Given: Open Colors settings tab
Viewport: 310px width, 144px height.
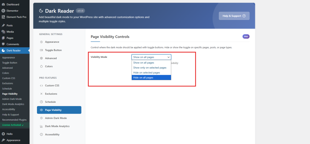Looking at the screenshot, I should click(59, 66).
